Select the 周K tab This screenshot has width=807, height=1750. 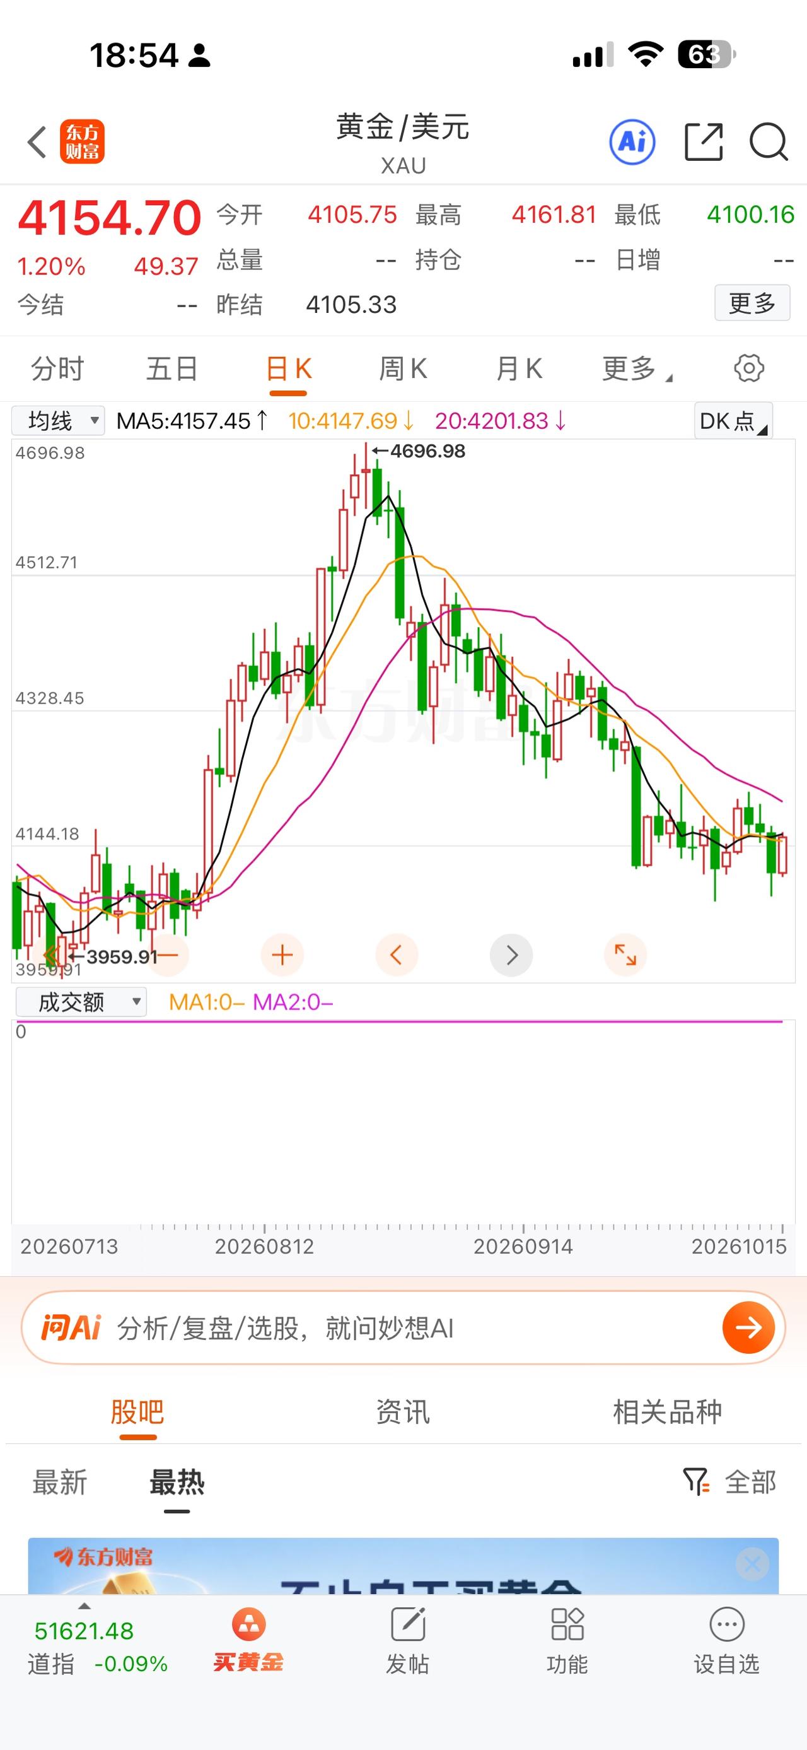point(403,369)
